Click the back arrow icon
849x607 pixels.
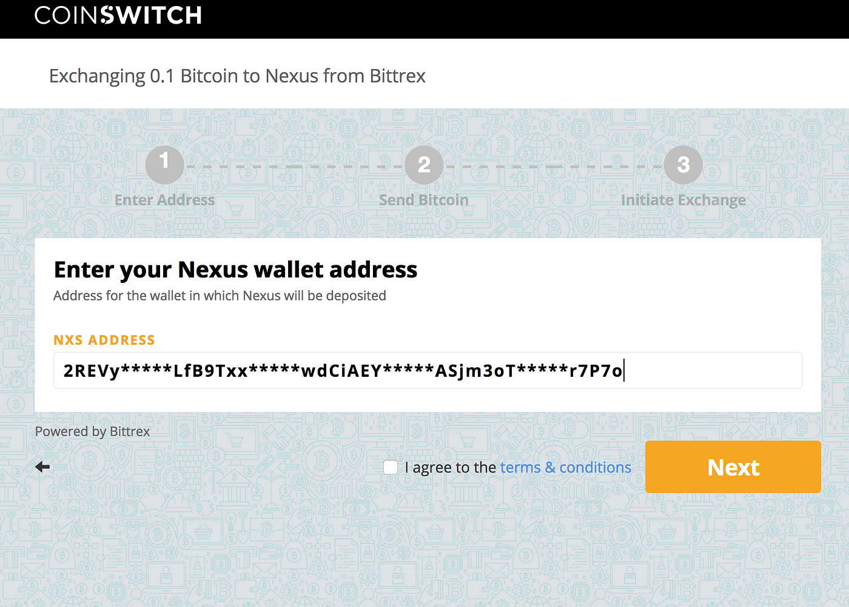[x=42, y=466]
